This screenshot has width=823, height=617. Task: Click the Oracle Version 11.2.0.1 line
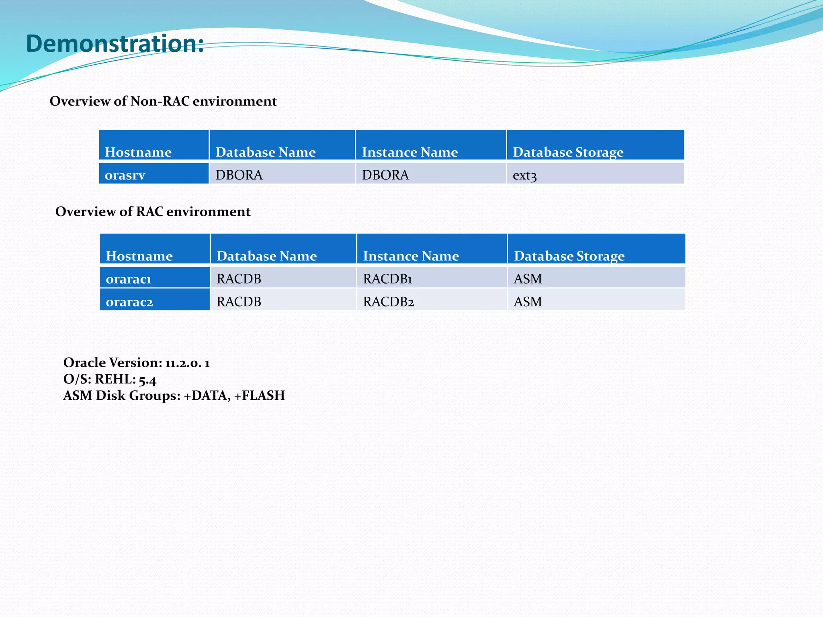pos(137,363)
